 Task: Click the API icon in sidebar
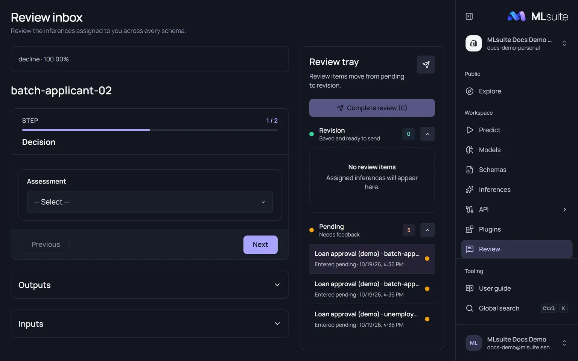click(x=470, y=209)
